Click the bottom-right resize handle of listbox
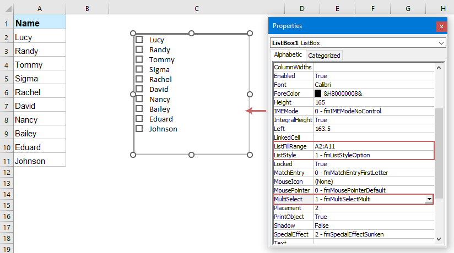Screen dimensions: 454x253 click(250, 155)
